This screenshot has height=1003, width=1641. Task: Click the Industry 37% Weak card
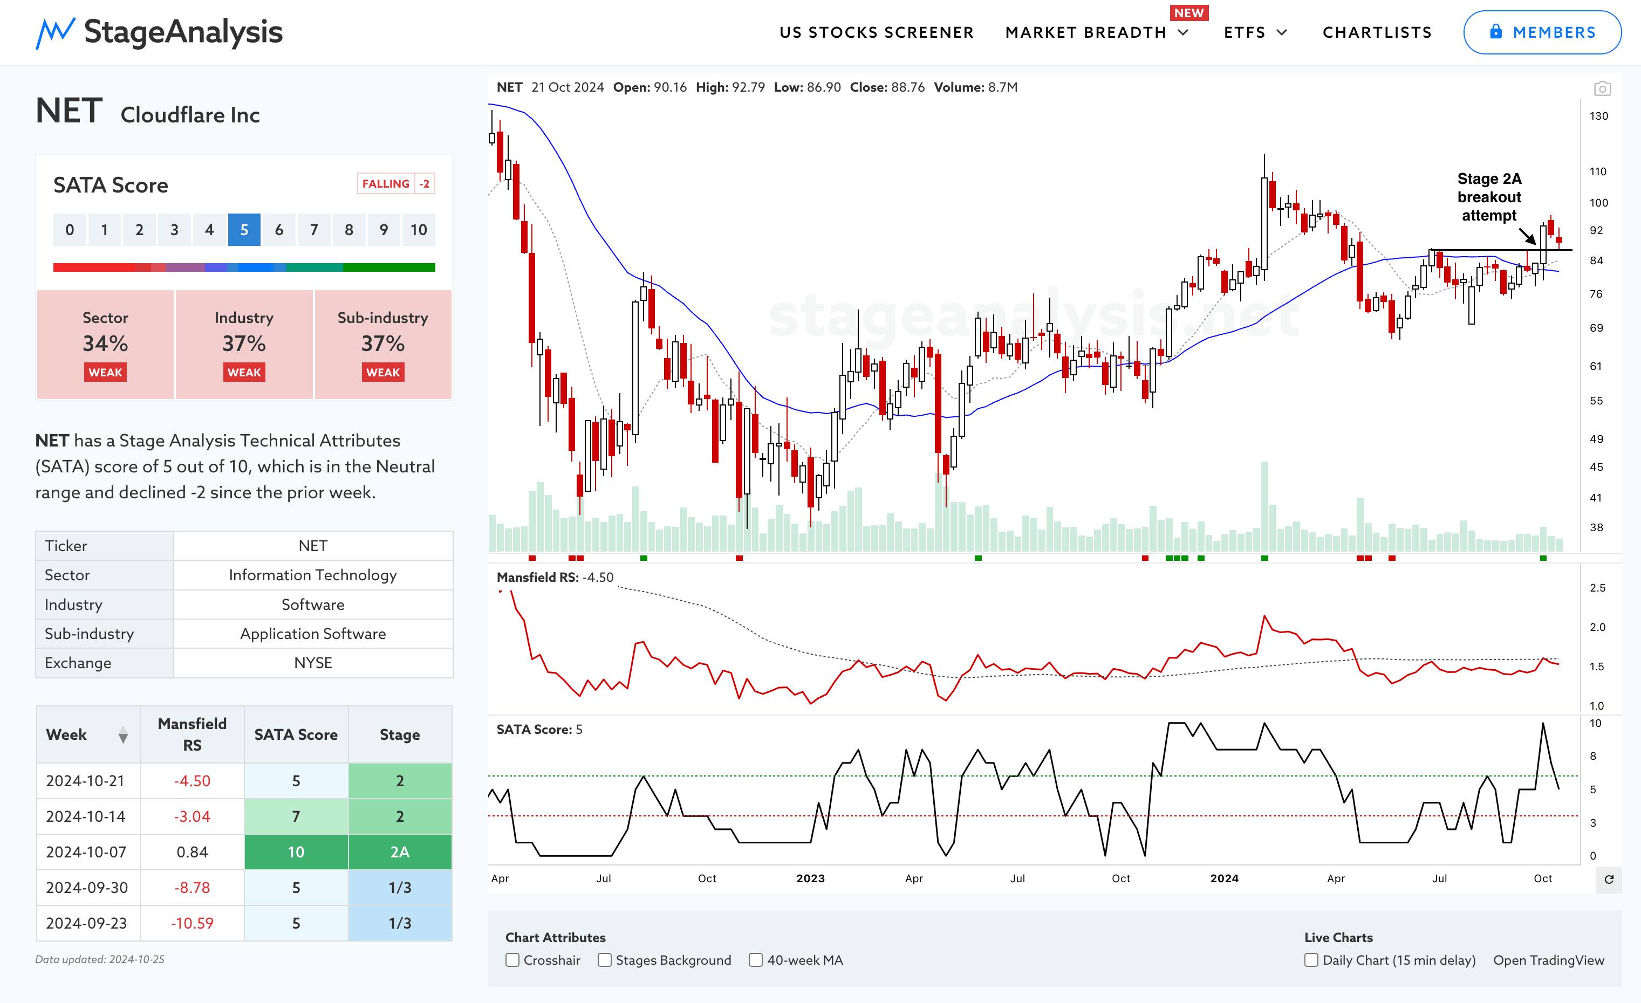pyautogui.click(x=244, y=344)
